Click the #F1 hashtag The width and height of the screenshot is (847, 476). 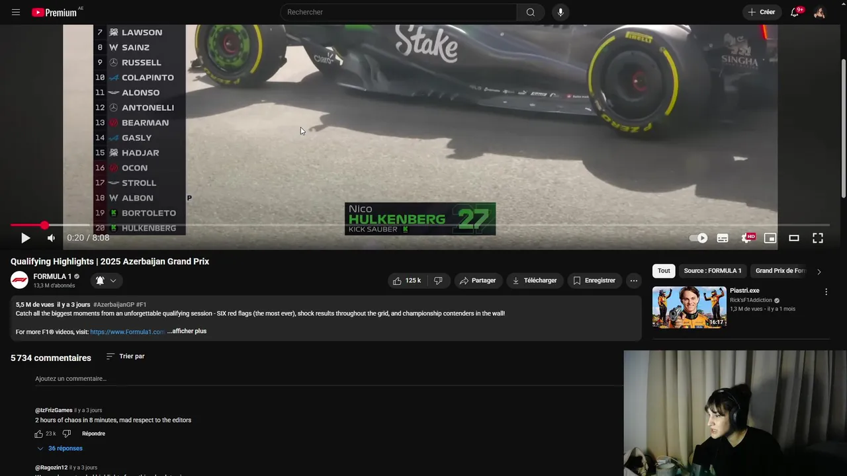(141, 305)
